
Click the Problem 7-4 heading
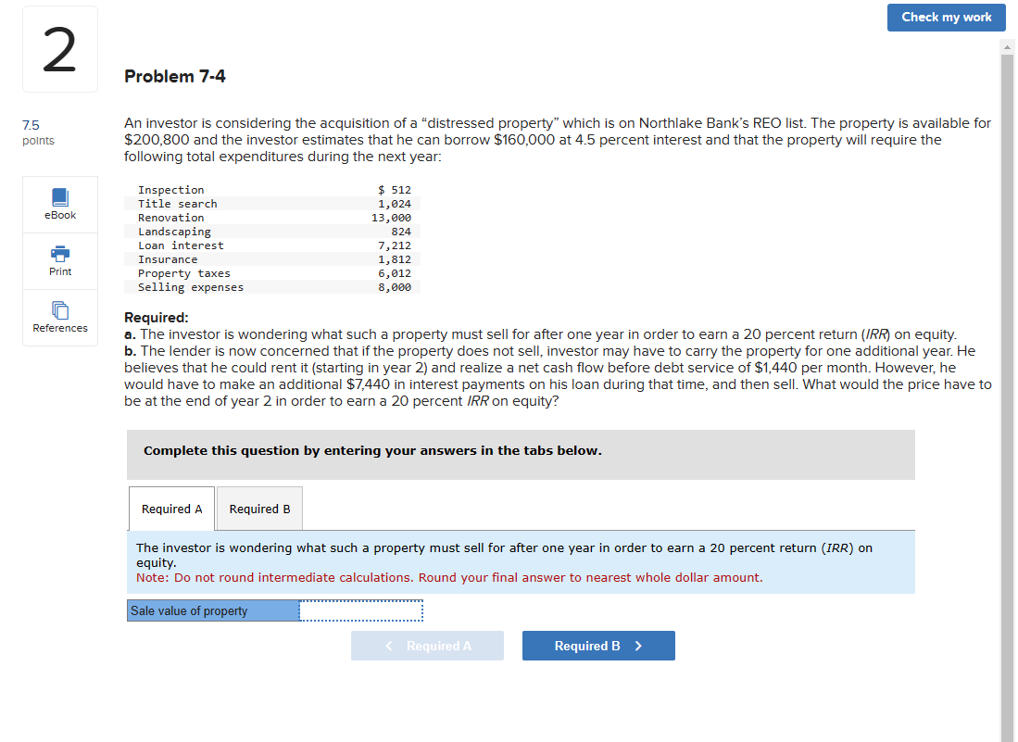click(174, 76)
